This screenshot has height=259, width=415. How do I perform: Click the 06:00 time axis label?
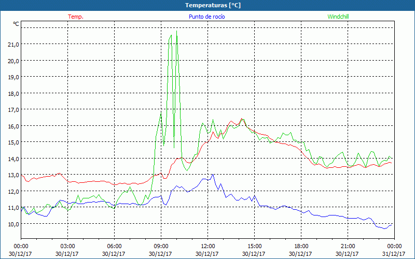[x=114, y=247]
